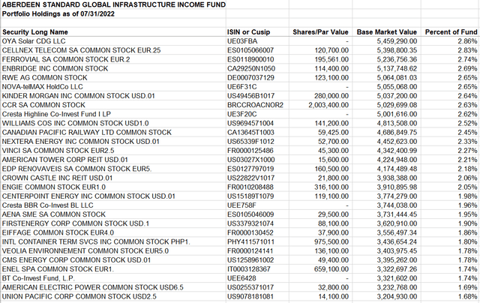Click percent 2.86% for OYA Solar
Image resolution: width=480 pixels, height=303 pixels.
point(468,41)
